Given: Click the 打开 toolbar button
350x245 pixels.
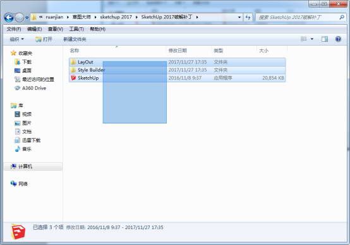Looking at the screenshot, I should tap(44, 39).
